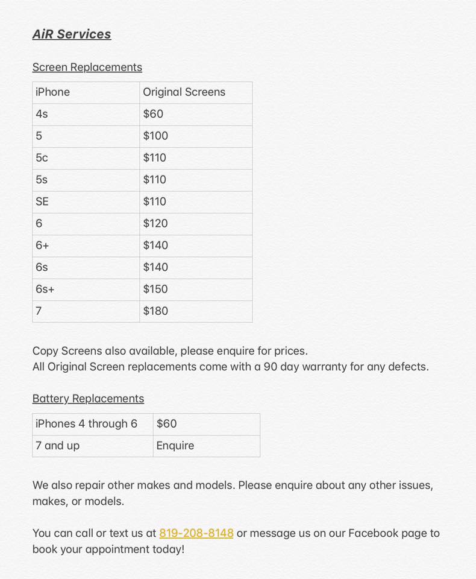The width and height of the screenshot is (476, 579).
Task: Click the 4s model cell
Action: coord(86,114)
